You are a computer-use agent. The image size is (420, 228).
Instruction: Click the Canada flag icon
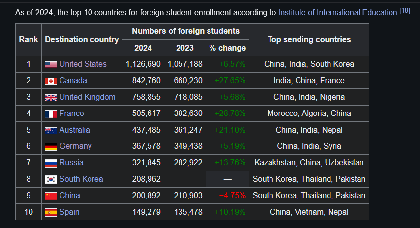(x=51, y=81)
